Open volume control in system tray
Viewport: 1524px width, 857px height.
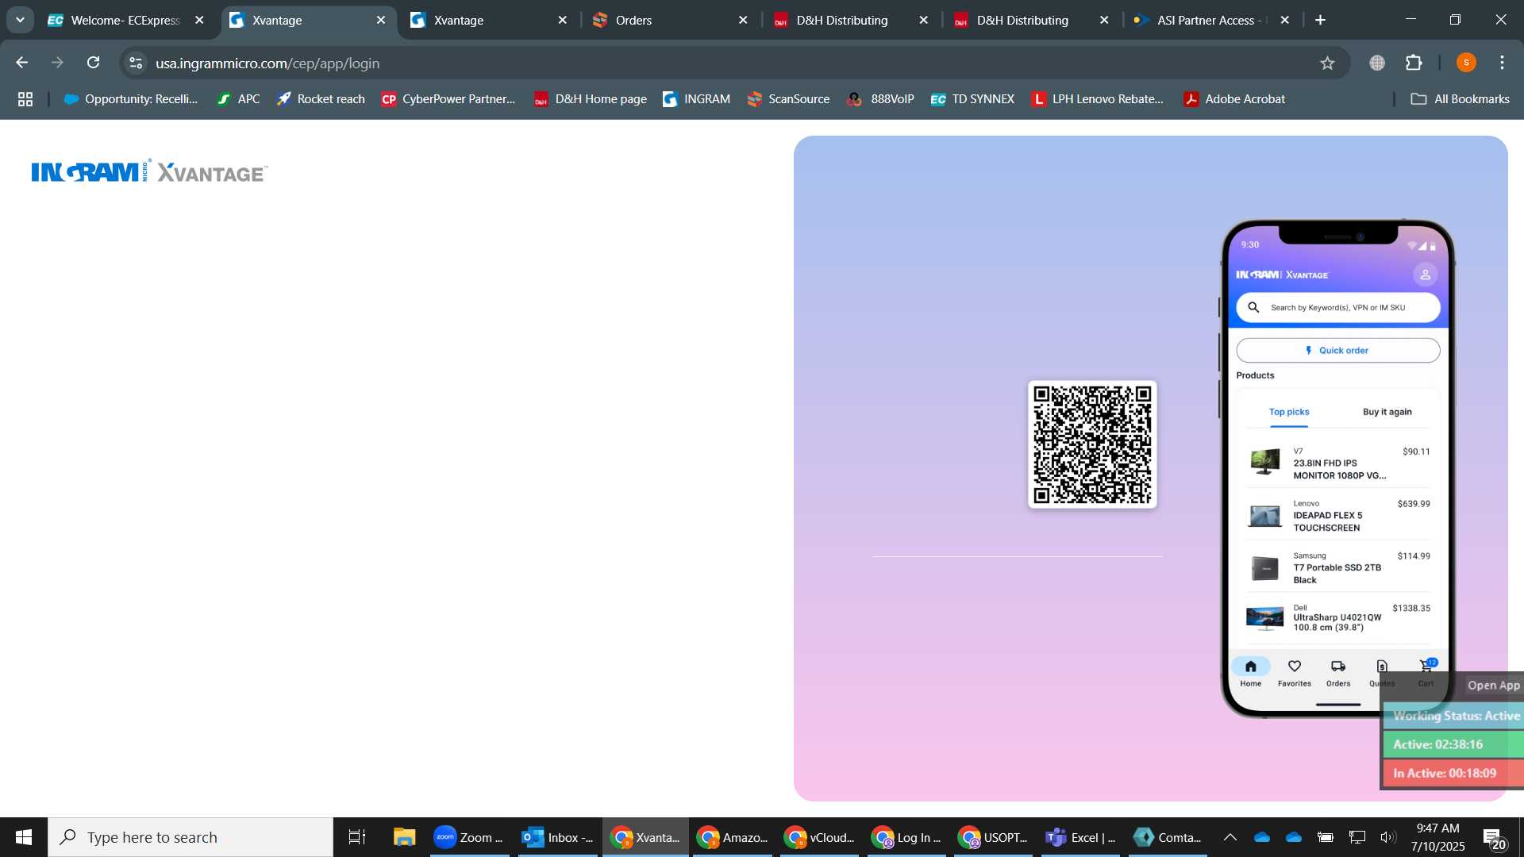coord(1388,837)
